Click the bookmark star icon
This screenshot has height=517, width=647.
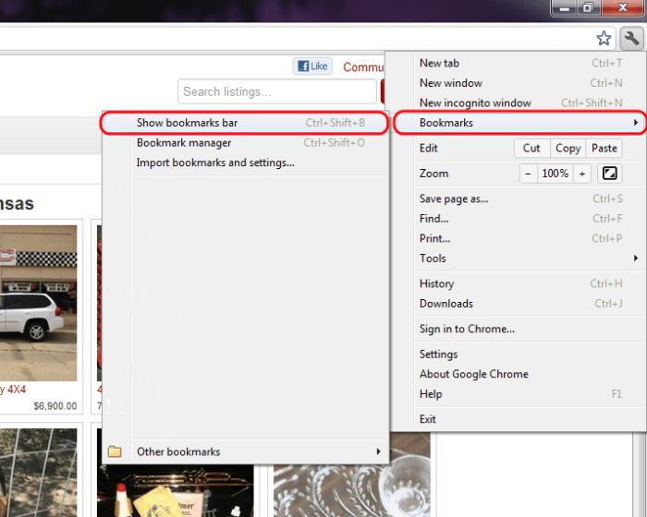pyautogui.click(x=604, y=38)
